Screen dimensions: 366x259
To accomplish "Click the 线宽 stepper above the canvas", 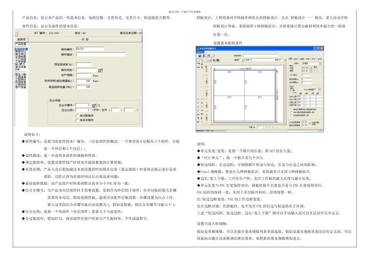I will point(243,60).
